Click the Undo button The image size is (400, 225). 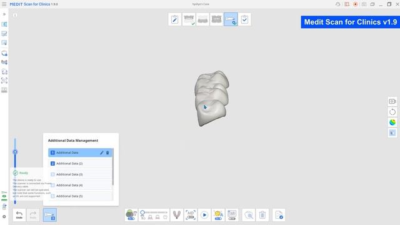[x=19, y=215]
